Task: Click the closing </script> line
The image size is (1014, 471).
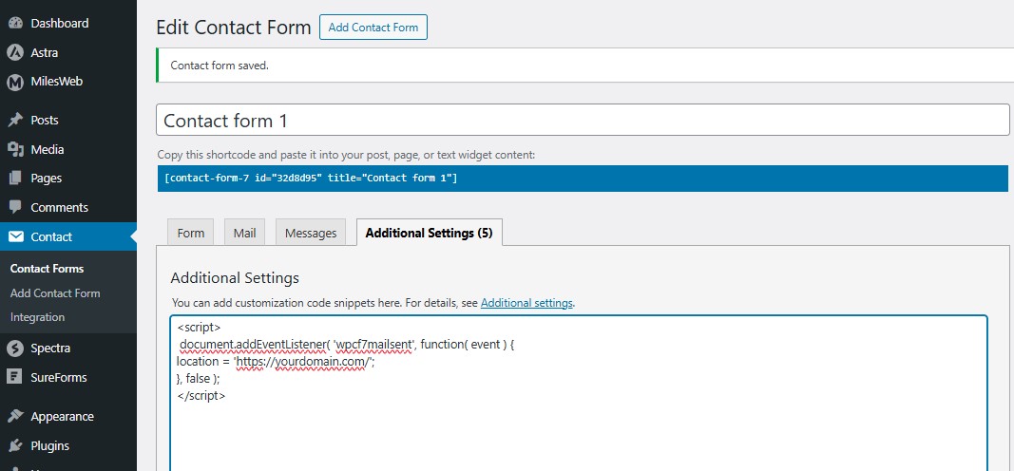Action: 201,395
